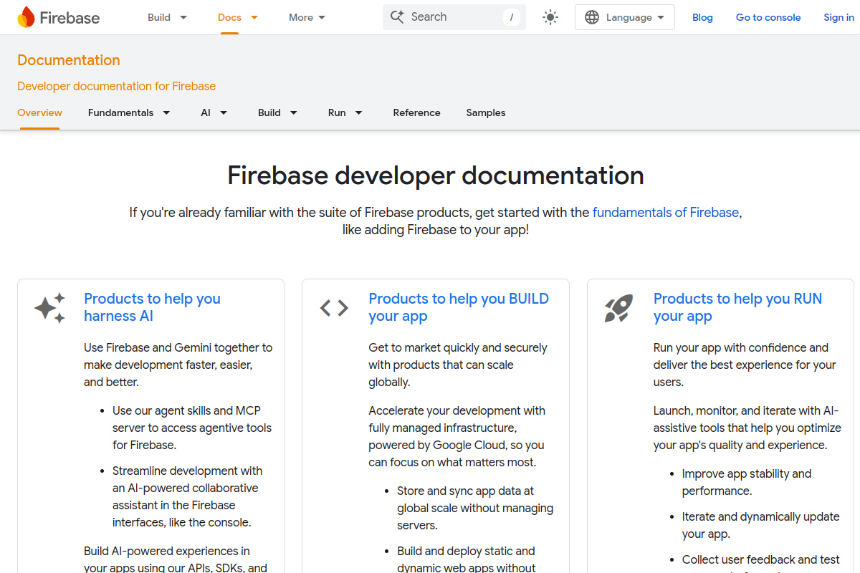Open the Language dropdown
This screenshot has height=573, width=860.
coord(625,17)
